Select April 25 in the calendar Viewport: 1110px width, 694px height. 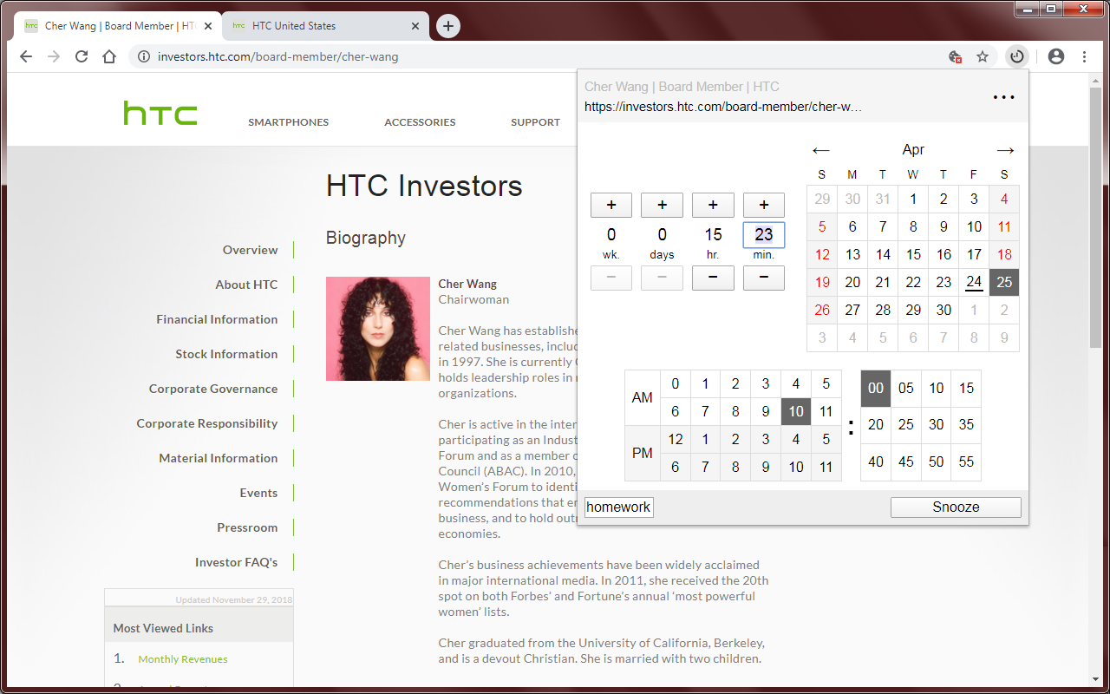pyautogui.click(x=1004, y=282)
